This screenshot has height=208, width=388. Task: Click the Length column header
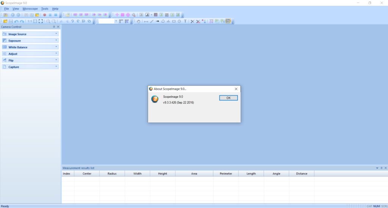click(251, 174)
